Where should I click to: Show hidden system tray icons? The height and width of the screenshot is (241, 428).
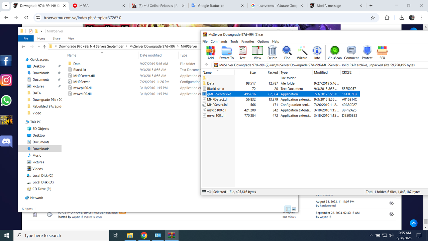click(x=371, y=235)
